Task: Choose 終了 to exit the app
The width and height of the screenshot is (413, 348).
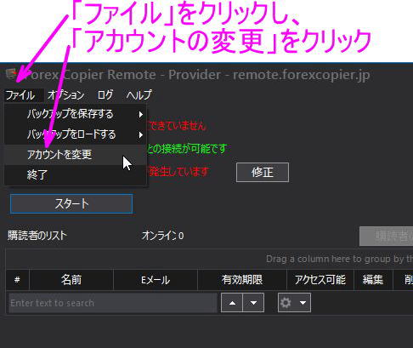Action: pyautogui.click(x=76, y=175)
